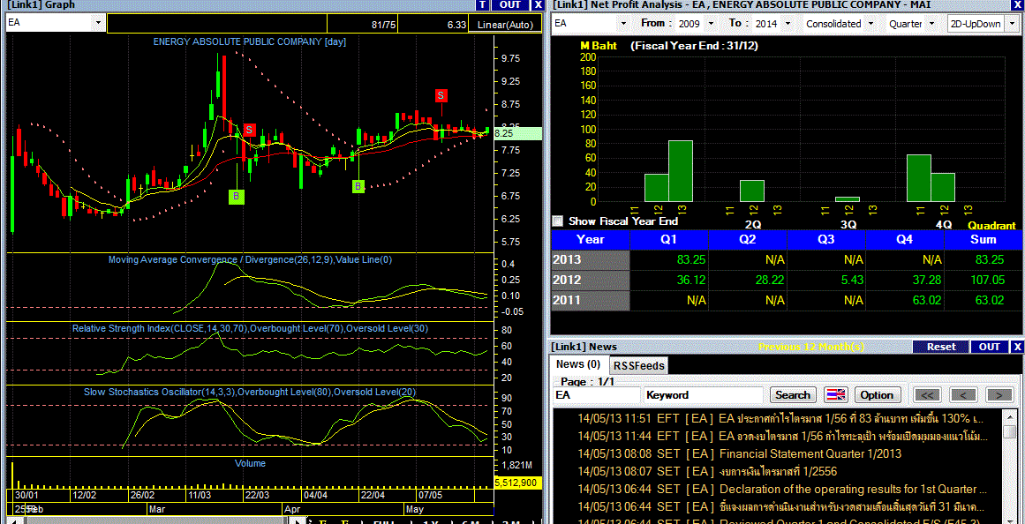
Task: Click right arrow of graph horizontal scrollbar
Action: [x=299, y=520]
